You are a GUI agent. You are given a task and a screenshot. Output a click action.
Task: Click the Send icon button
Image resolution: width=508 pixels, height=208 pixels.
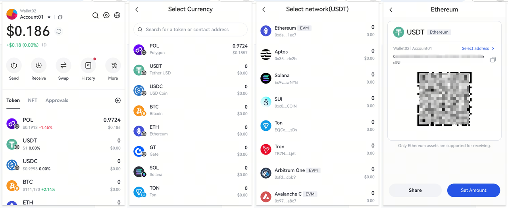click(14, 66)
